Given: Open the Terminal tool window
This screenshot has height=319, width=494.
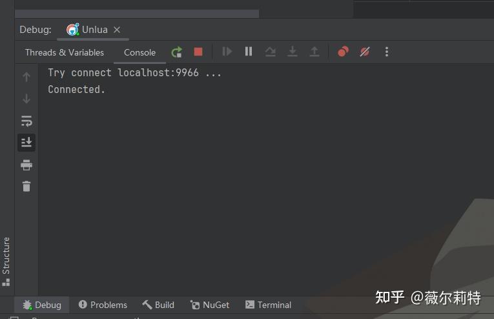Looking at the screenshot, I should point(268,305).
